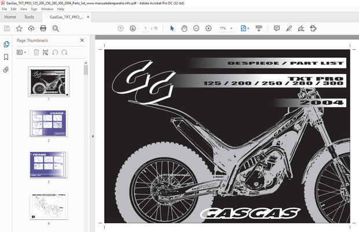Open the find text magnifier tool
Screen dimensions: 359x232
click(56, 28)
